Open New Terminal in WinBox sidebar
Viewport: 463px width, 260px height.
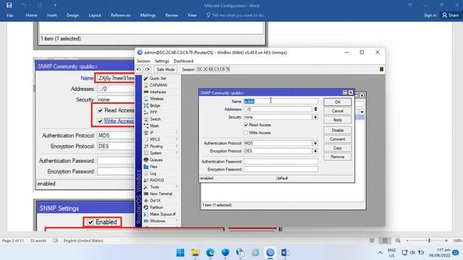pyautogui.click(x=161, y=194)
